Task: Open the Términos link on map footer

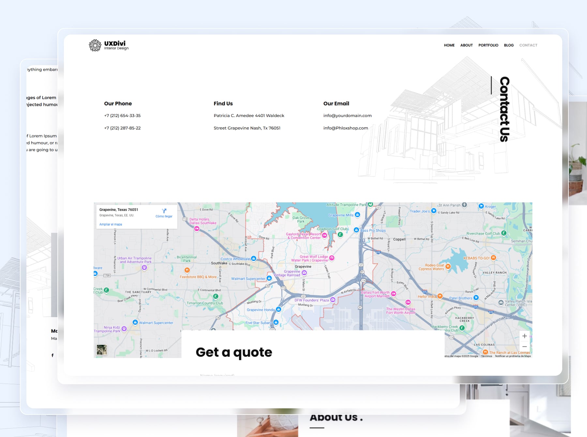Action: (x=487, y=356)
